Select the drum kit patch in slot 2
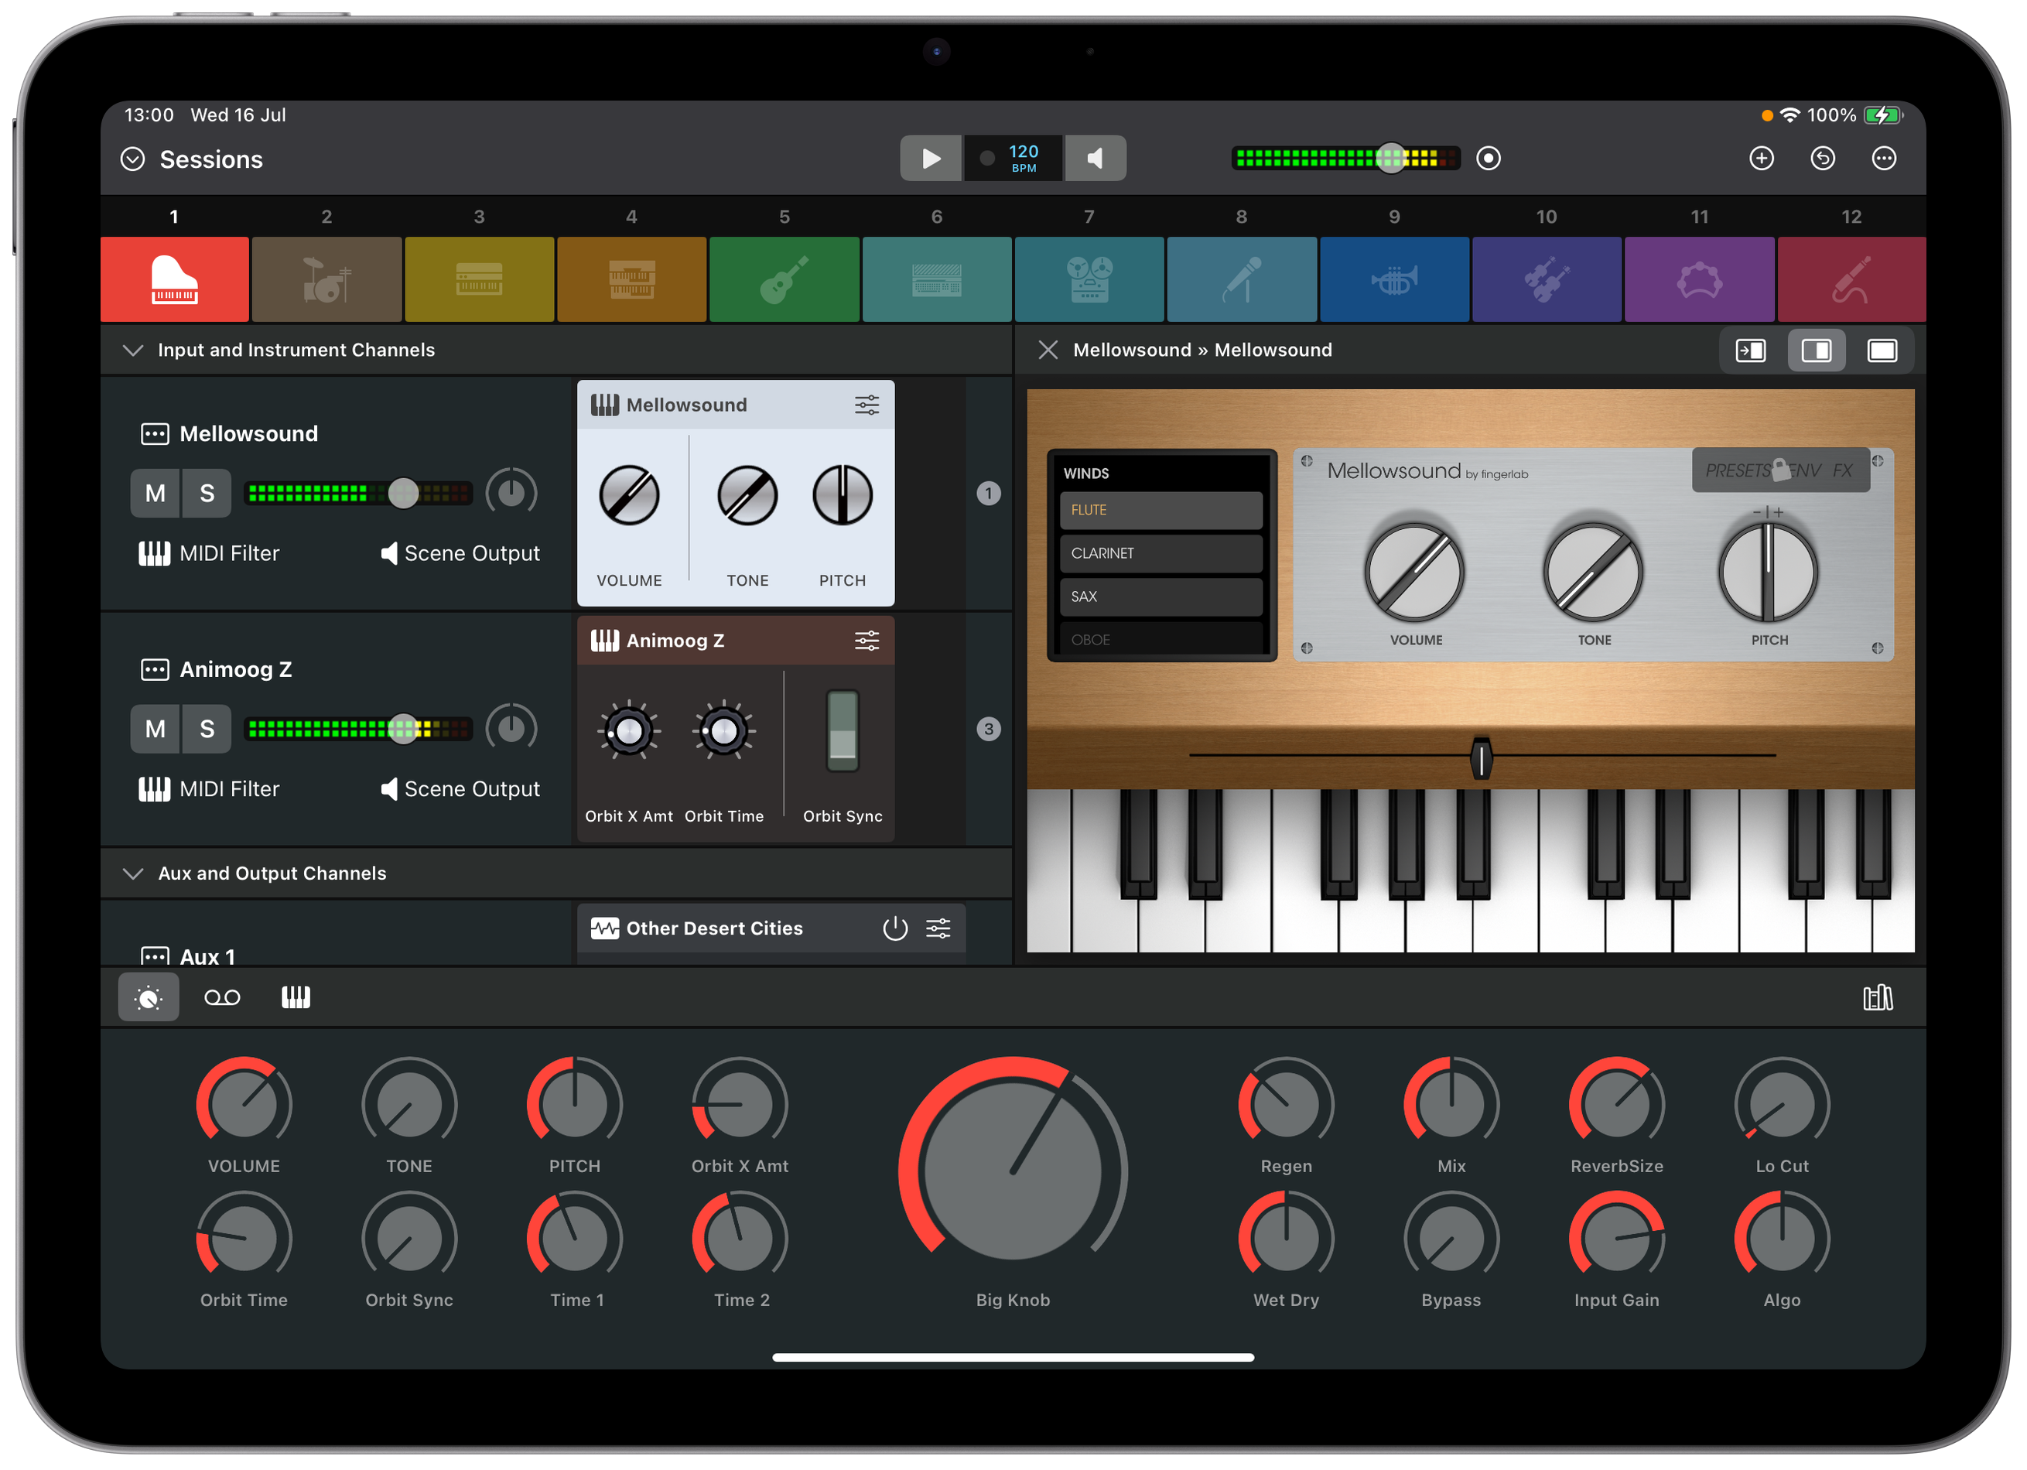The image size is (2027, 1470). tap(327, 279)
